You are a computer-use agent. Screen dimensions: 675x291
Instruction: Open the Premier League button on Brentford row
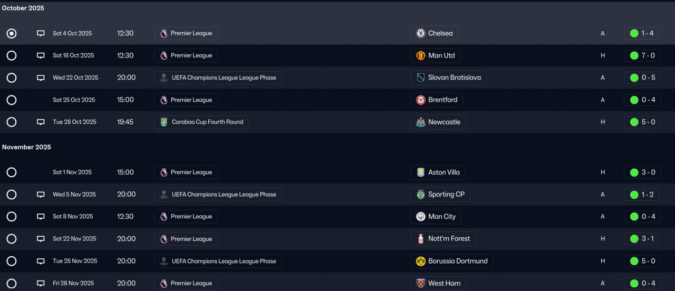pyautogui.click(x=186, y=100)
